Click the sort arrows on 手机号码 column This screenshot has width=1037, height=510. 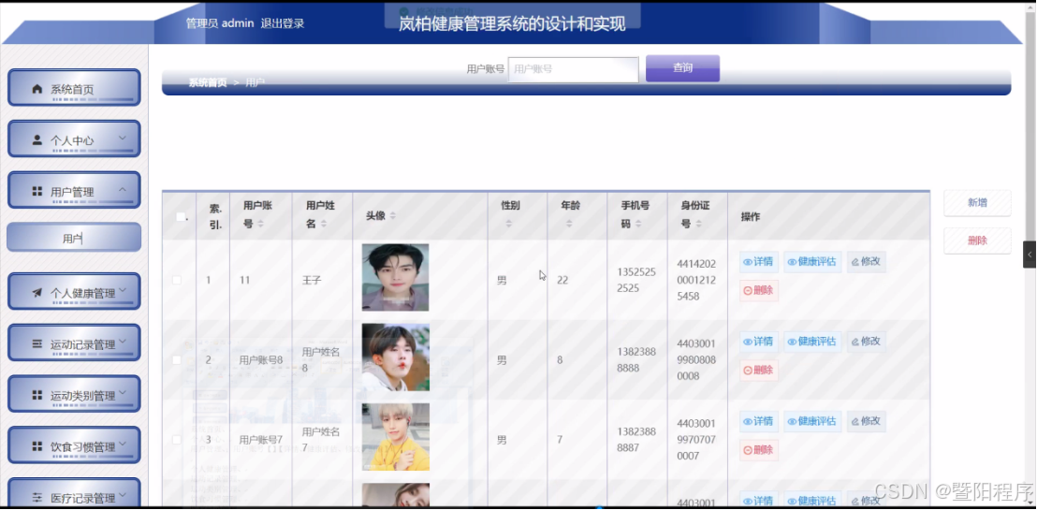637,225
